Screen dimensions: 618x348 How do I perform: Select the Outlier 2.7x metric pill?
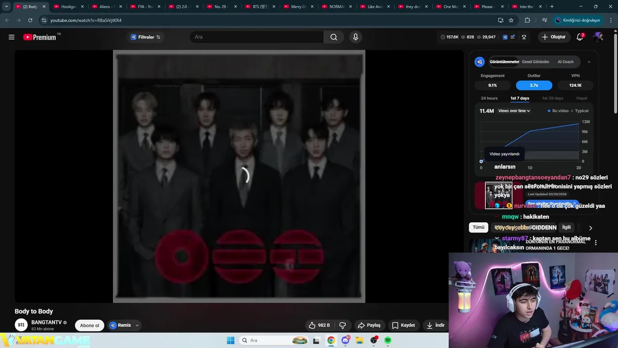534,85
